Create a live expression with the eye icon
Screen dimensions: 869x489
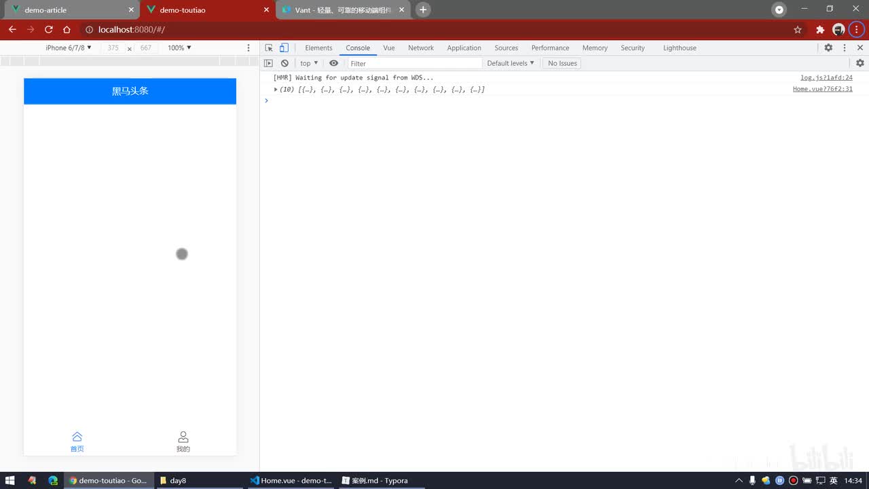point(333,63)
